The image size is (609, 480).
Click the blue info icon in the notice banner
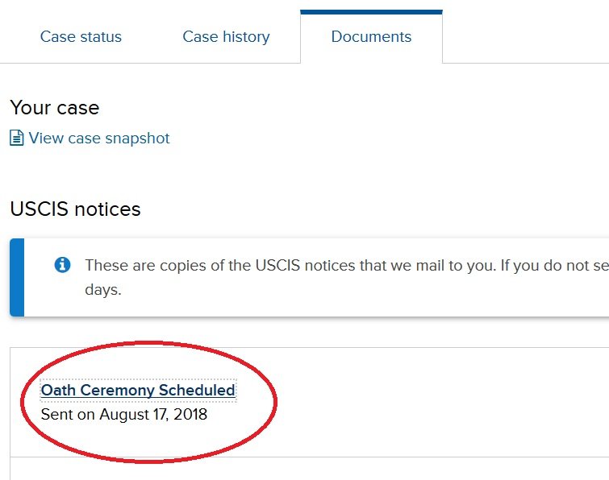tap(62, 265)
